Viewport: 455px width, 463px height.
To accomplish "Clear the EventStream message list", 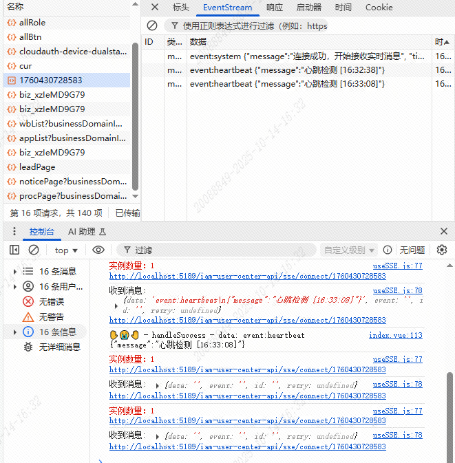I will point(152,25).
